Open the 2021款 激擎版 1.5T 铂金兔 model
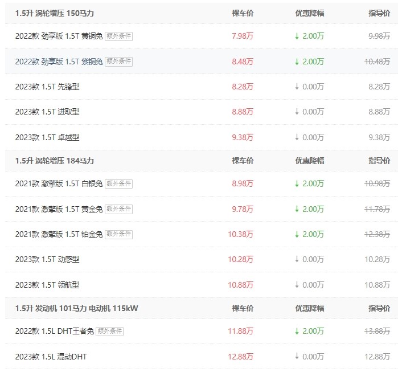The width and height of the screenshot is (398, 372). [59, 234]
